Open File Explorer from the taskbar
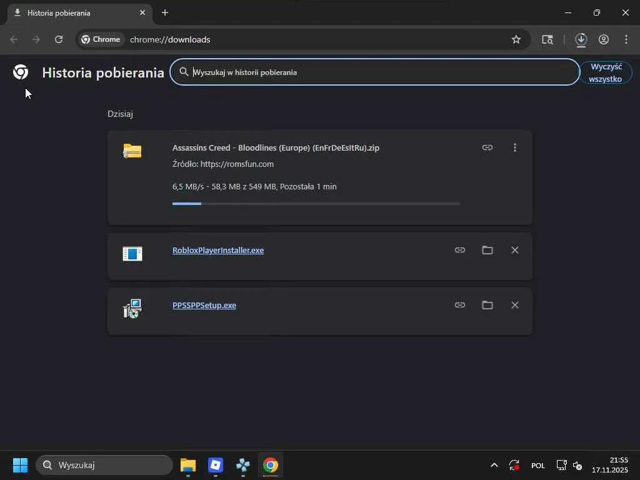640x480 pixels. point(188,465)
